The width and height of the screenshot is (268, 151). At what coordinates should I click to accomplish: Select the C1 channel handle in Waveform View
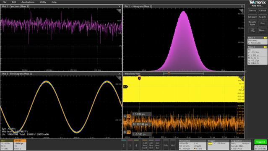click(x=126, y=87)
